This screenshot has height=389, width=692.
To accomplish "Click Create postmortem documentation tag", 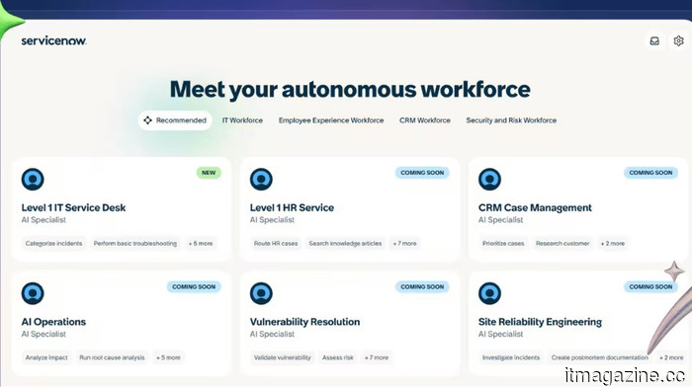I will click(x=600, y=357).
